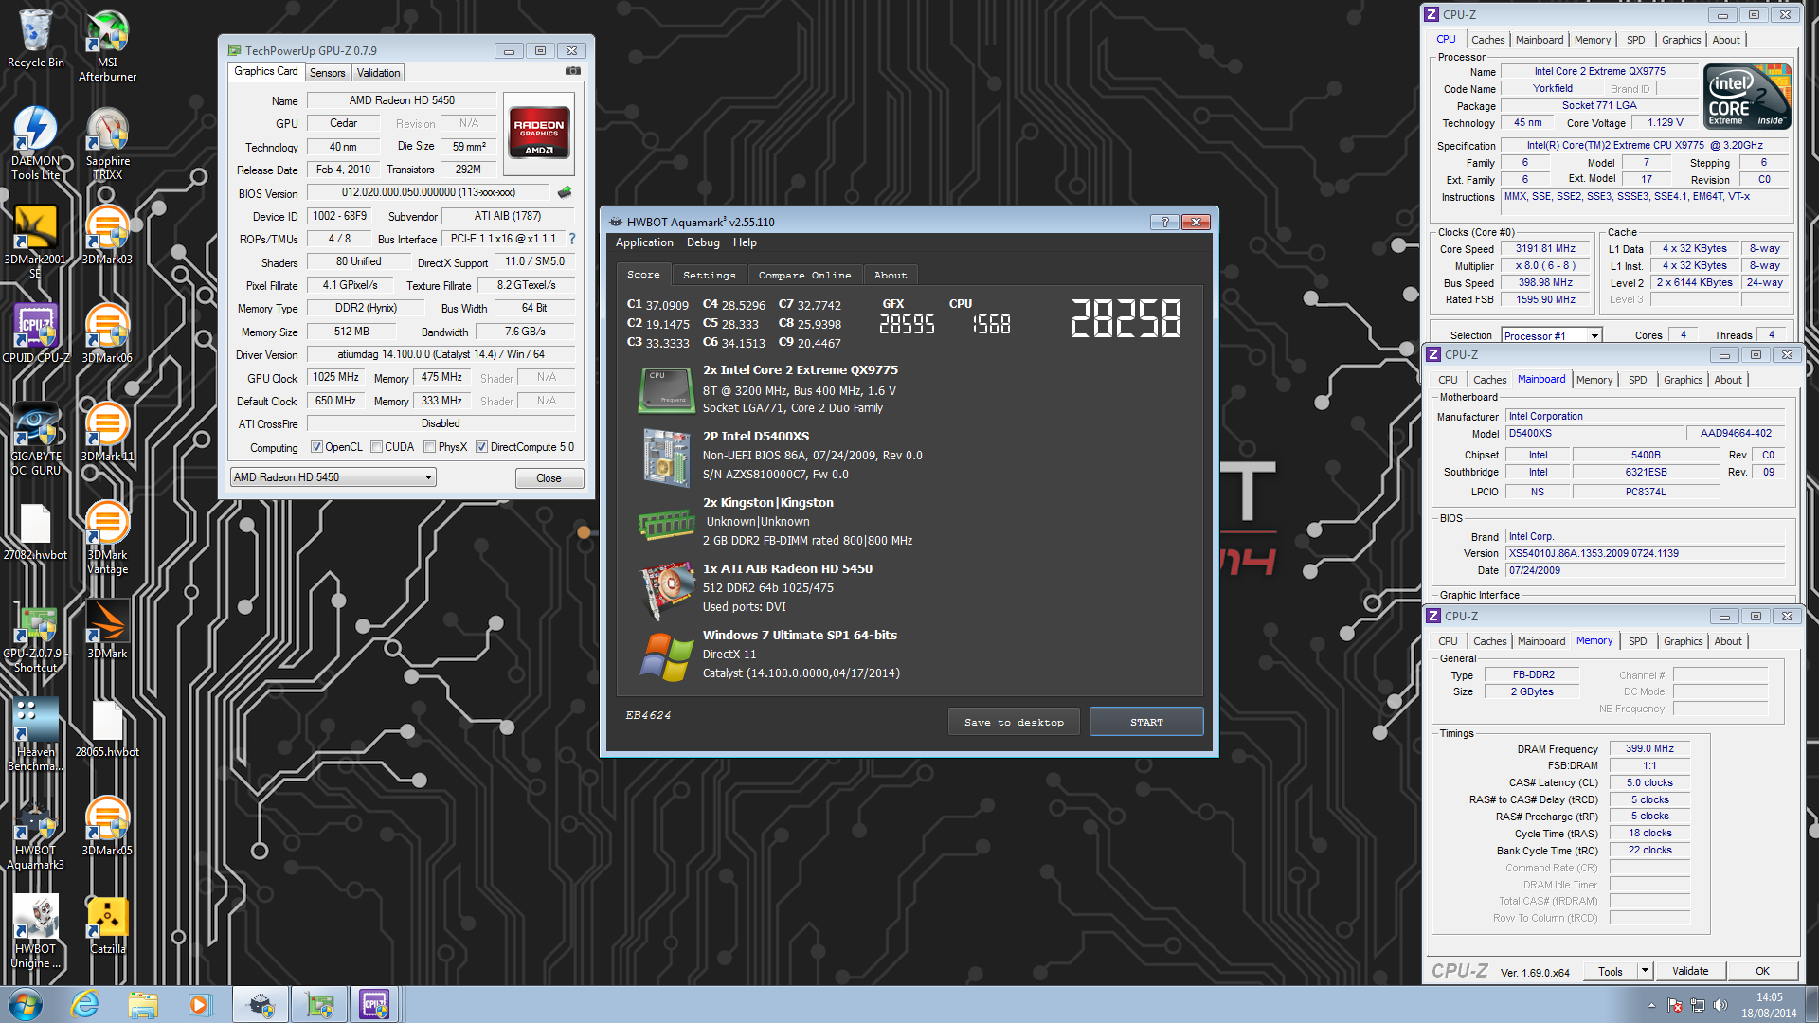Select the 28065.hwbot file on desktop
This screenshot has width=1819, height=1023.
[x=107, y=727]
